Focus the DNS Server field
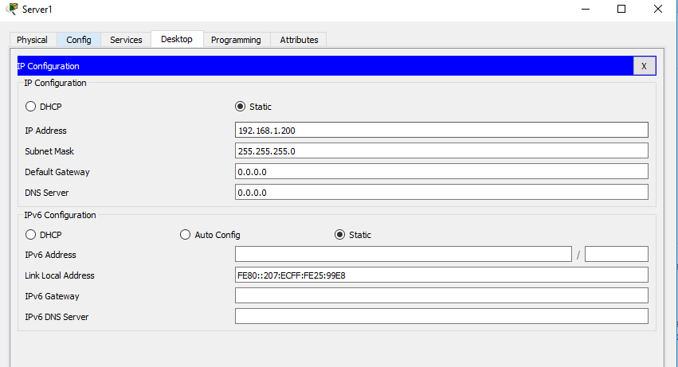 pos(441,193)
